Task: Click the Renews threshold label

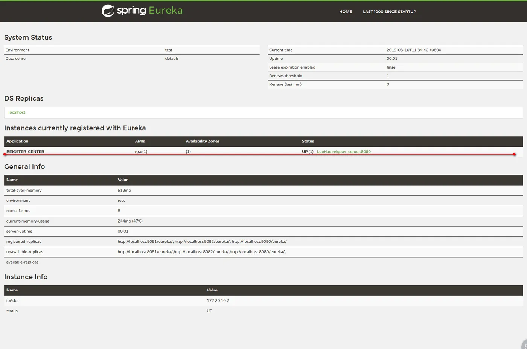Action: (x=286, y=76)
